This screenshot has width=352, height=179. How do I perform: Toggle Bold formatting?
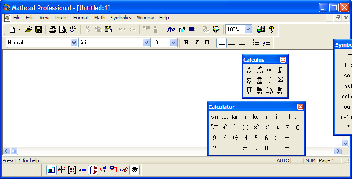[x=186, y=43]
